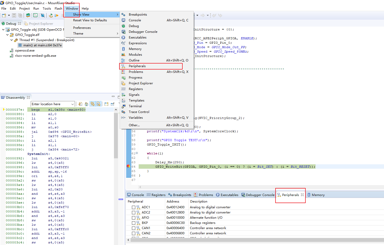Select riscv-none-embed-gdb.exe in the Debug tree

pyautogui.click(x=33, y=55)
